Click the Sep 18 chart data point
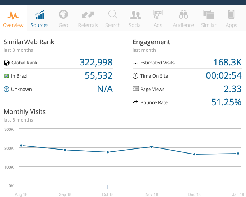This screenshot has height=197, width=246. pyautogui.click(x=65, y=150)
